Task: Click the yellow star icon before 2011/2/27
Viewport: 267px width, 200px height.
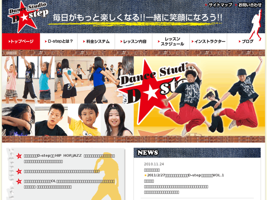Action: (145, 175)
